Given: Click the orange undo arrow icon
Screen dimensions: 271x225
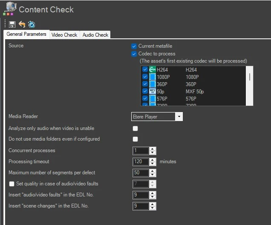Looking at the screenshot, I should pos(22,24).
